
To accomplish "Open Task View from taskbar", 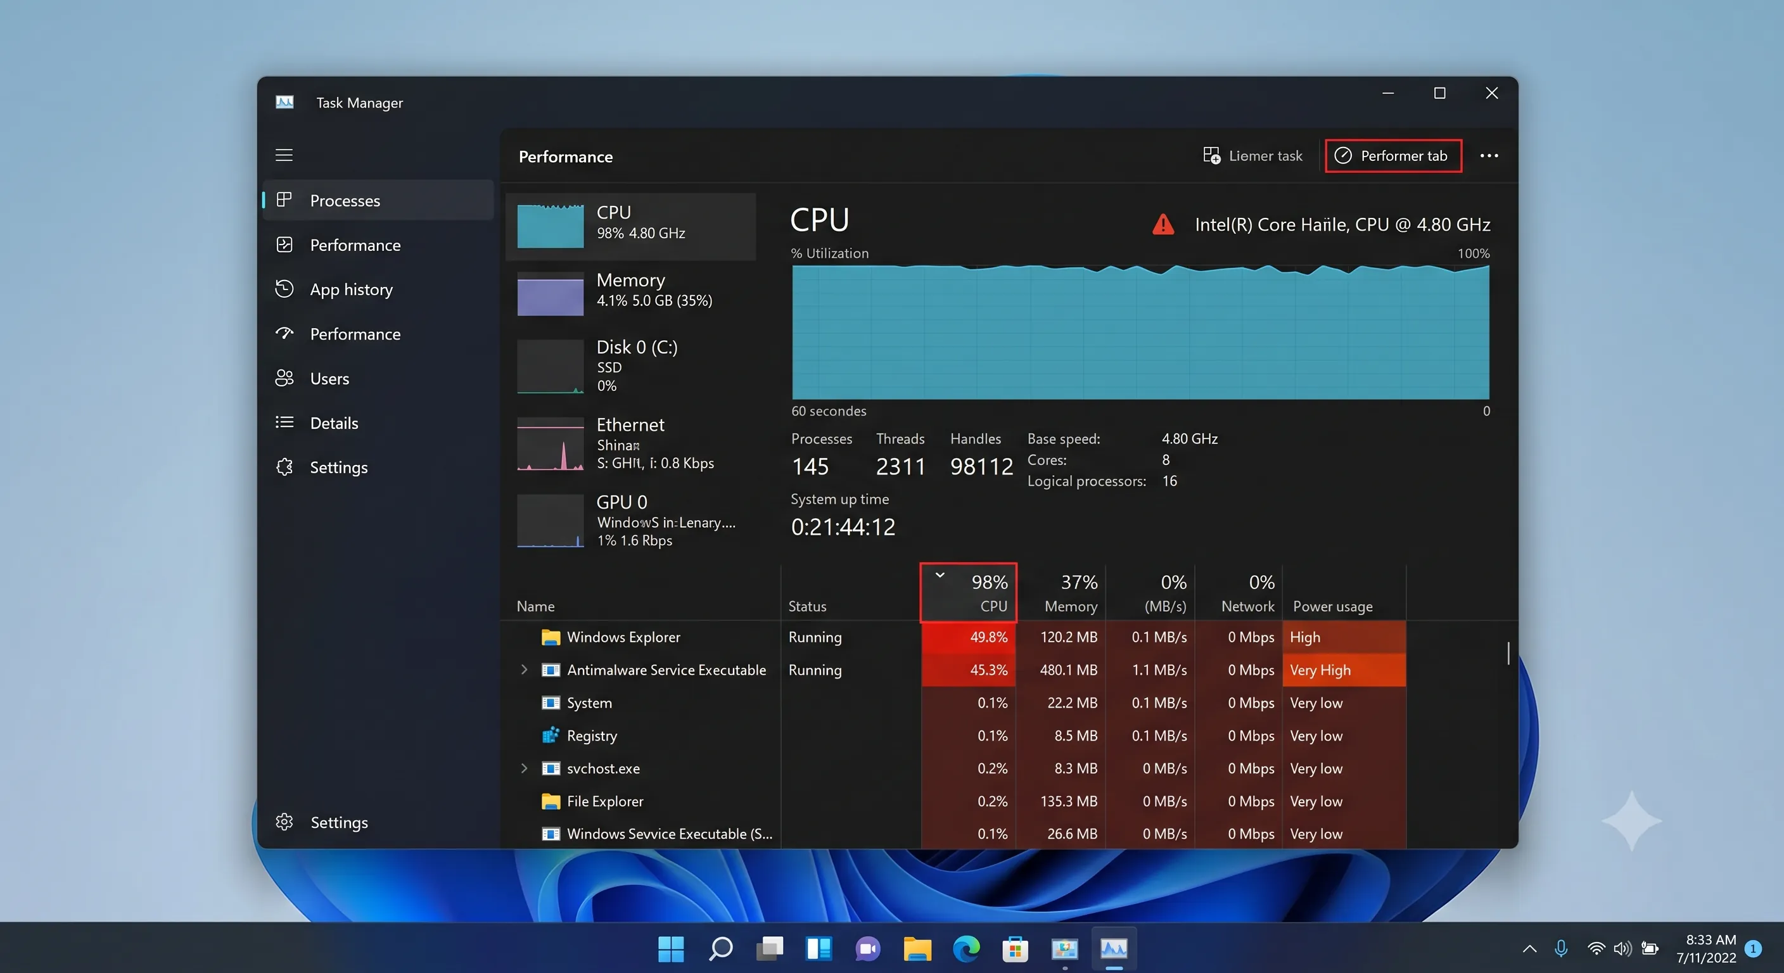I will point(770,948).
